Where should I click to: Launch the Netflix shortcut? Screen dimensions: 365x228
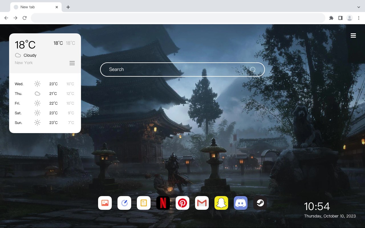click(x=163, y=203)
